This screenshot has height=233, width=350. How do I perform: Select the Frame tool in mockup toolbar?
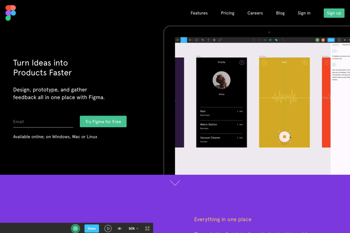(x=190, y=40)
